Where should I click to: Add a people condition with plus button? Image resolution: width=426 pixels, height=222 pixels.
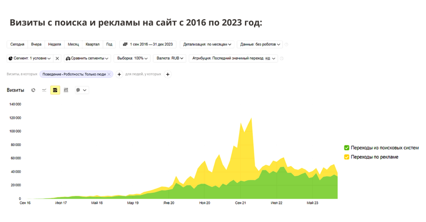[x=168, y=74]
